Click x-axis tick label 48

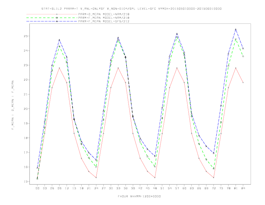(x=155, y=188)
